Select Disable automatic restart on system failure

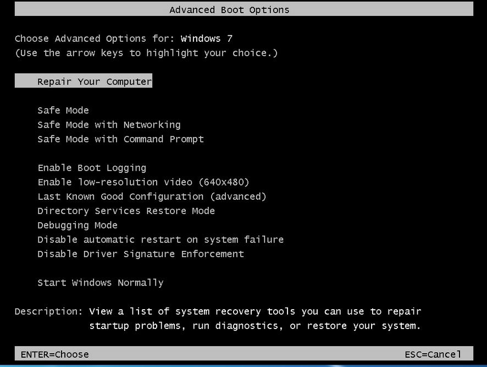coord(161,239)
